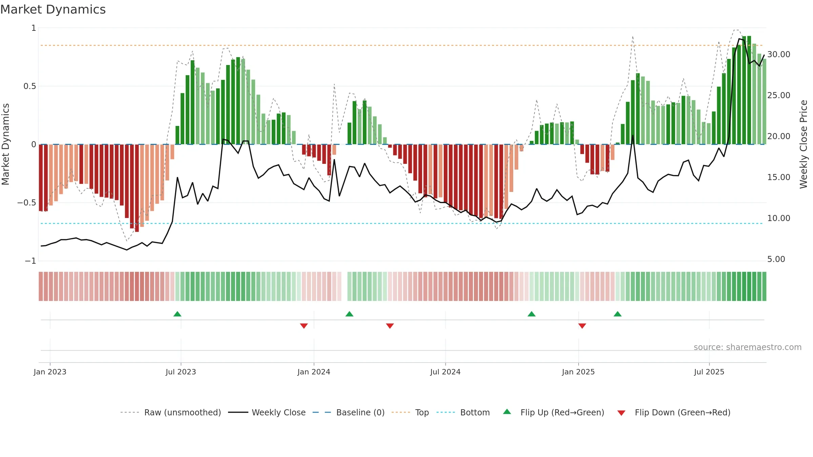
Task: Click the 0.5 left axis label
Action: (x=29, y=86)
